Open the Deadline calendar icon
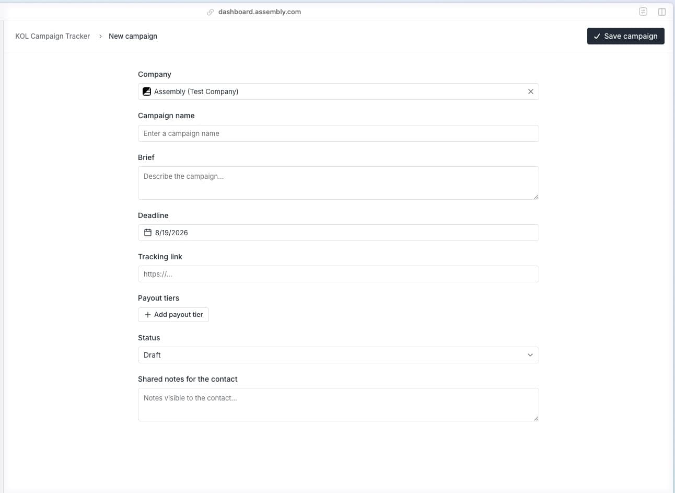 [x=148, y=233]
